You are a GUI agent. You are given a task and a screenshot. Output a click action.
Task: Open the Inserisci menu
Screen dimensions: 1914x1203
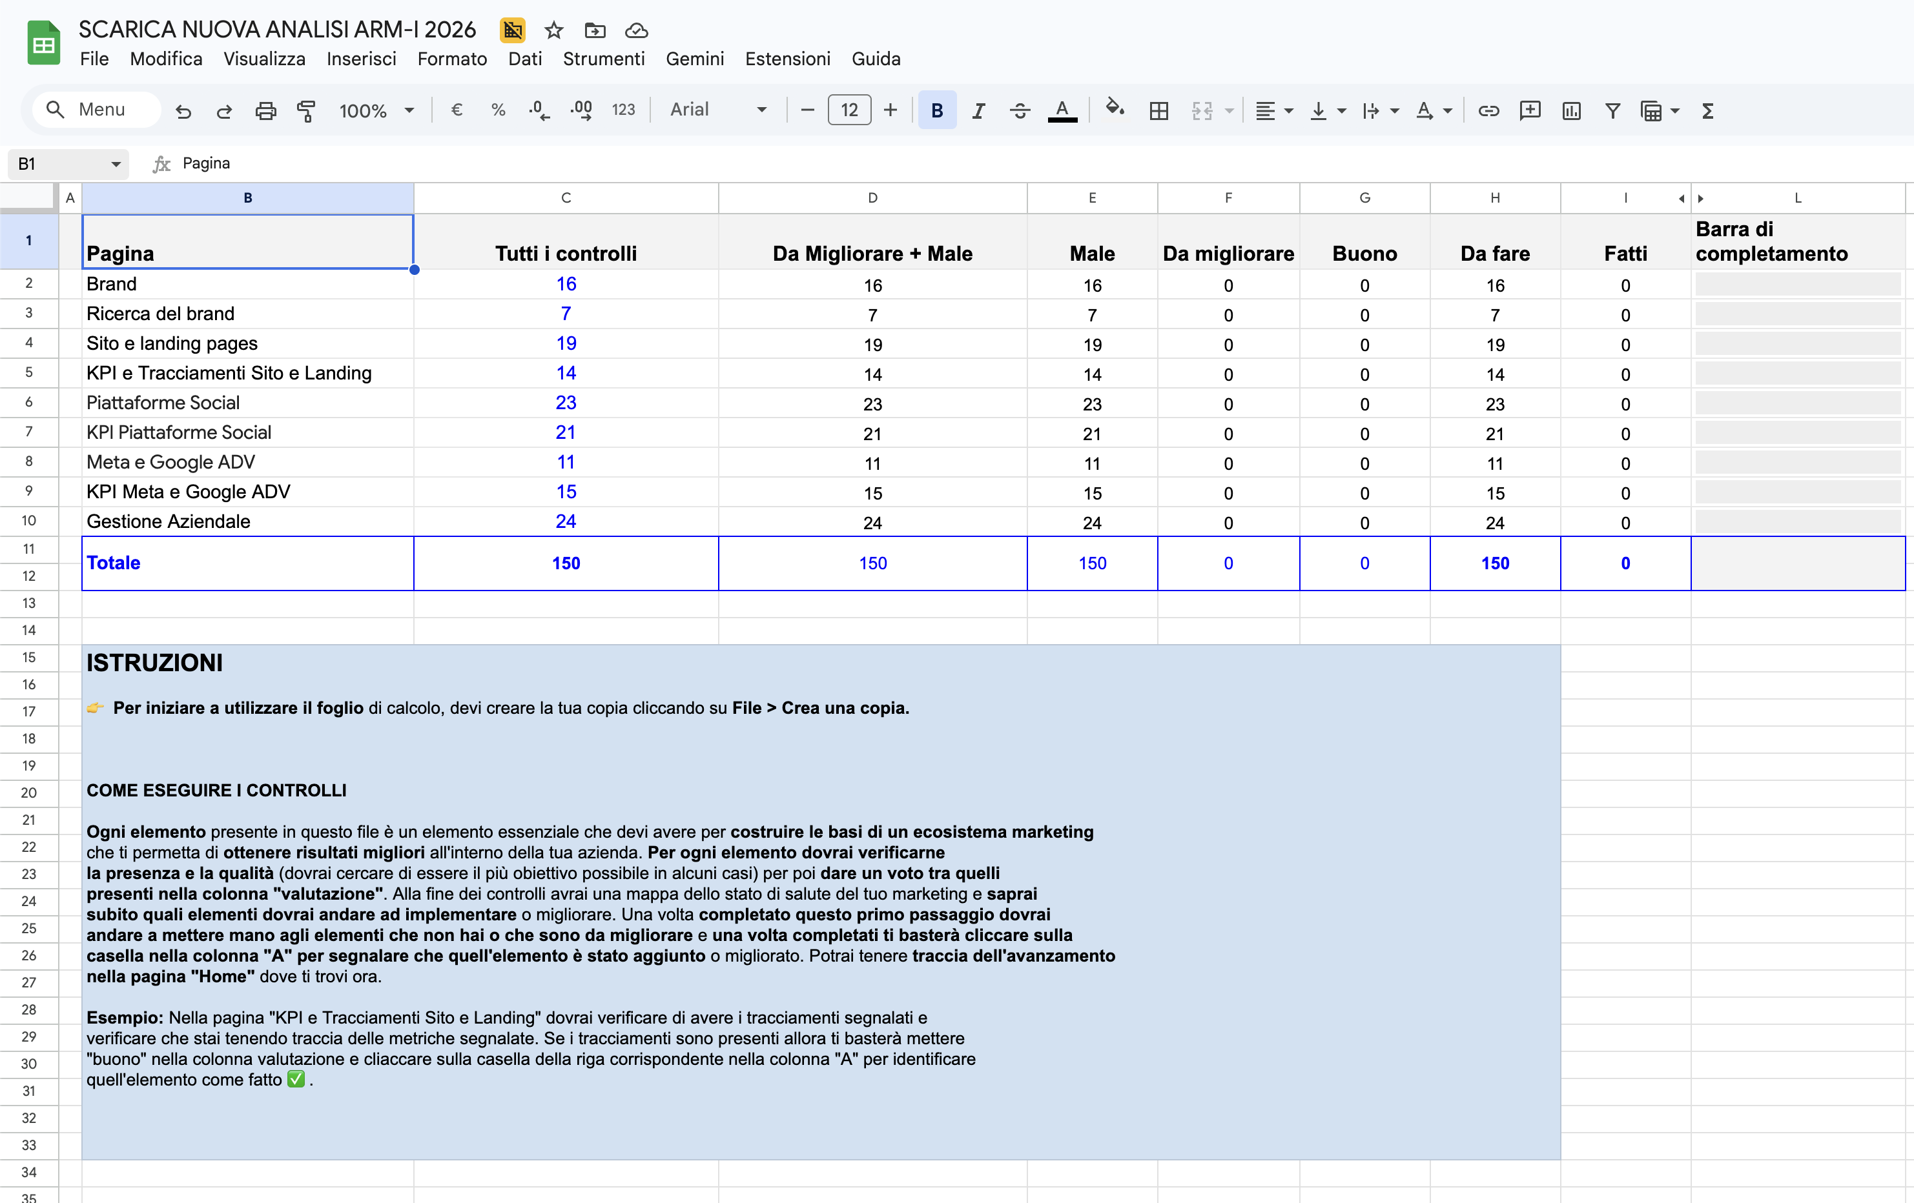pos(362,59)
